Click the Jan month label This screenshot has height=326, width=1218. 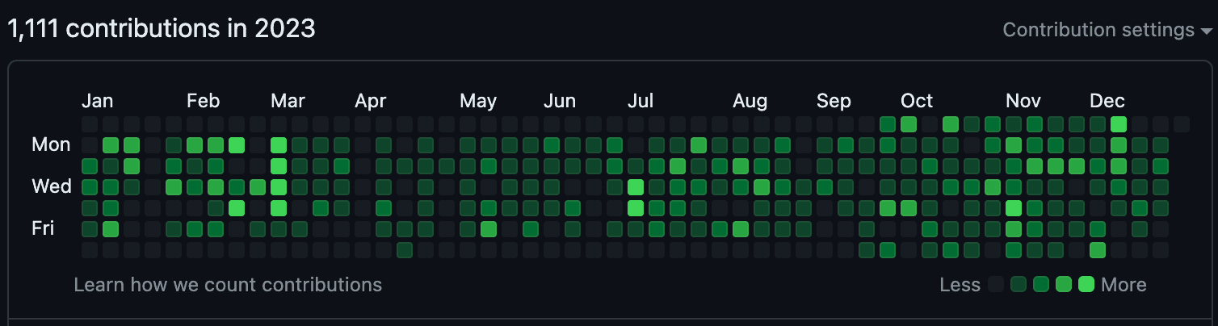98,101
